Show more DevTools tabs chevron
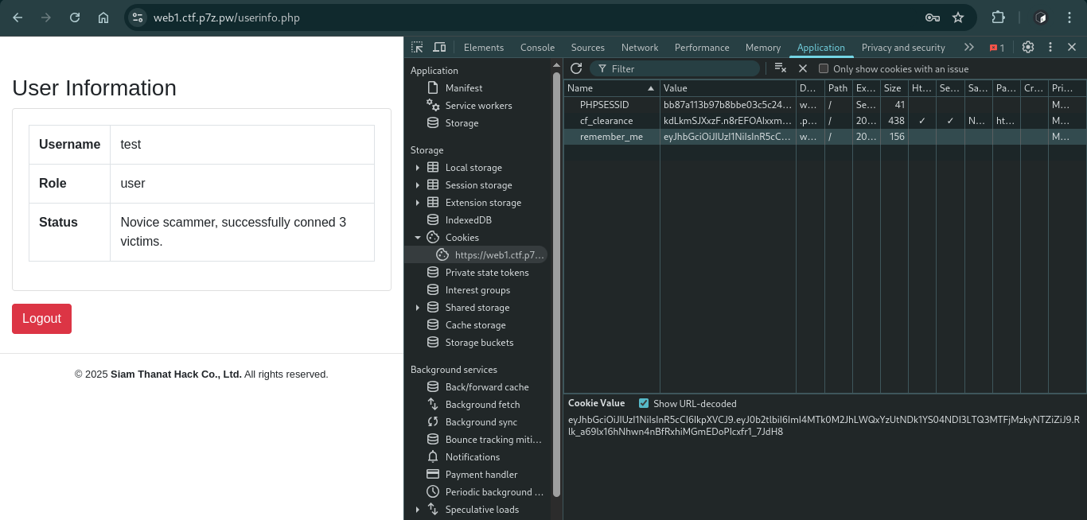The width and height of the screenshot is (1087, 520). tap(968, 48)
